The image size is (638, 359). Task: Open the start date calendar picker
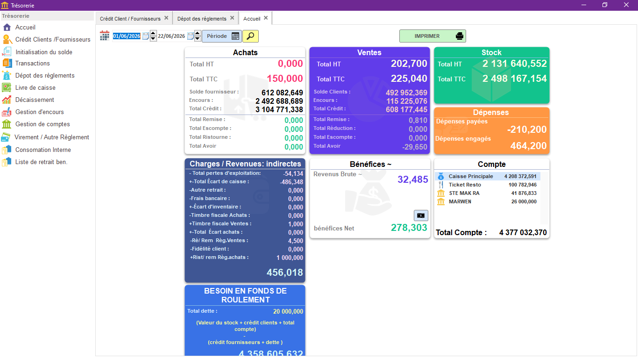click(145, 36)
